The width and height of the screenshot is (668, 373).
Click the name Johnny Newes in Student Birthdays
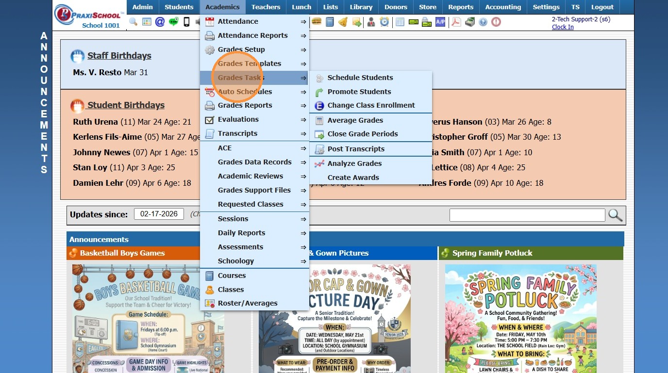102,152
